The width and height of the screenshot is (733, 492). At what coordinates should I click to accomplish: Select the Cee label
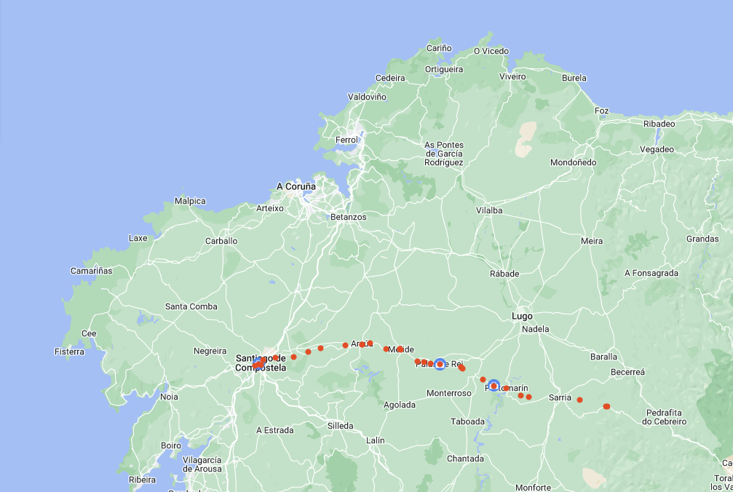(x=89, y=333)
